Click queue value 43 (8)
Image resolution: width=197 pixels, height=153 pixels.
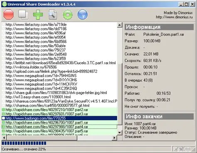pyautogui.click(x=148, y=80)
